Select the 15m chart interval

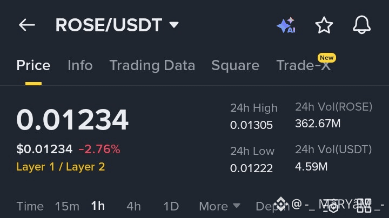[x=67, y=206]
